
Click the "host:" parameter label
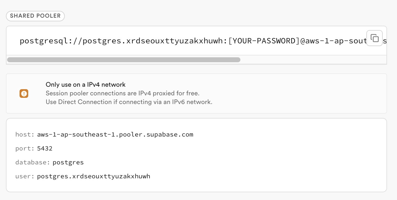coord(25,134)
